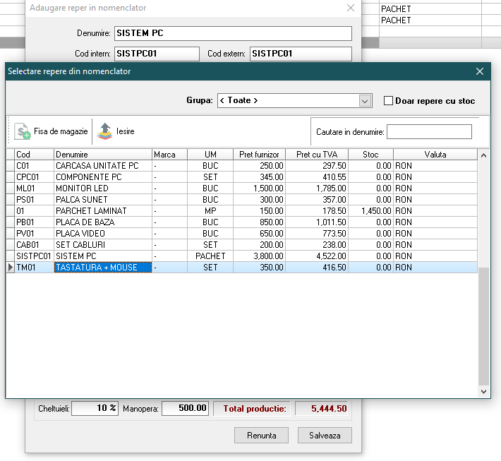
Task: Enable Doar repere cu stoc checkbox
Action: pyautogui.click(x=388, y=101)
